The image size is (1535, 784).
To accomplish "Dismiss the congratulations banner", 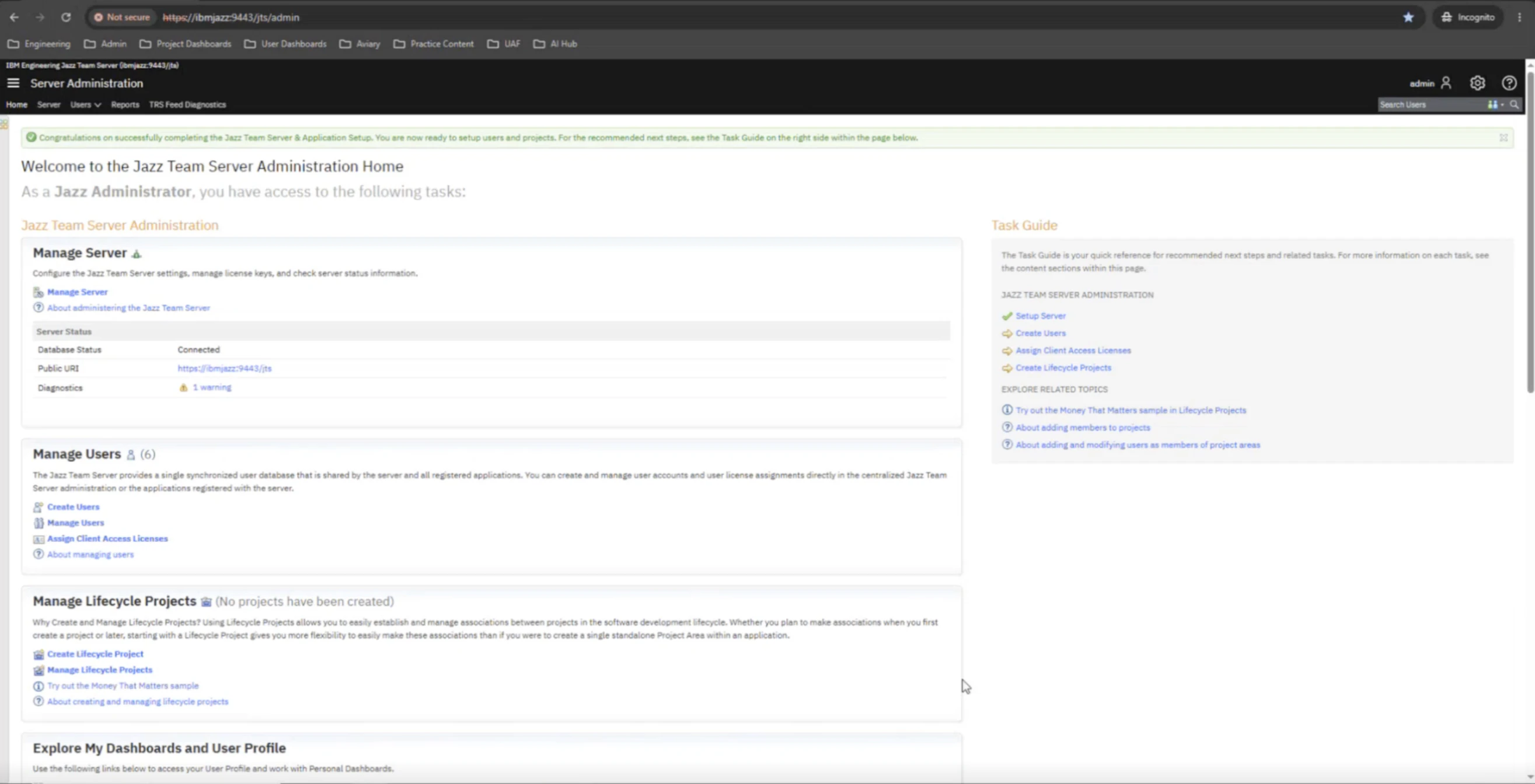I will coord(1503,138).
